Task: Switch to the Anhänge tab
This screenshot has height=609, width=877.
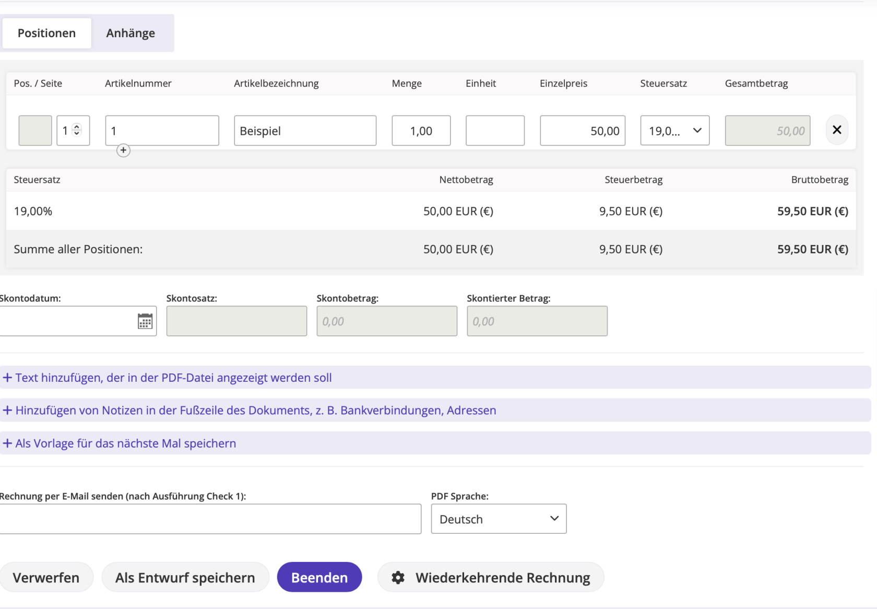Action: [131, 33]
